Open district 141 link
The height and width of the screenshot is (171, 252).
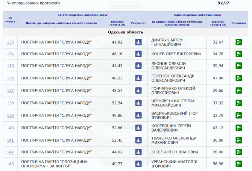[10, 140]
